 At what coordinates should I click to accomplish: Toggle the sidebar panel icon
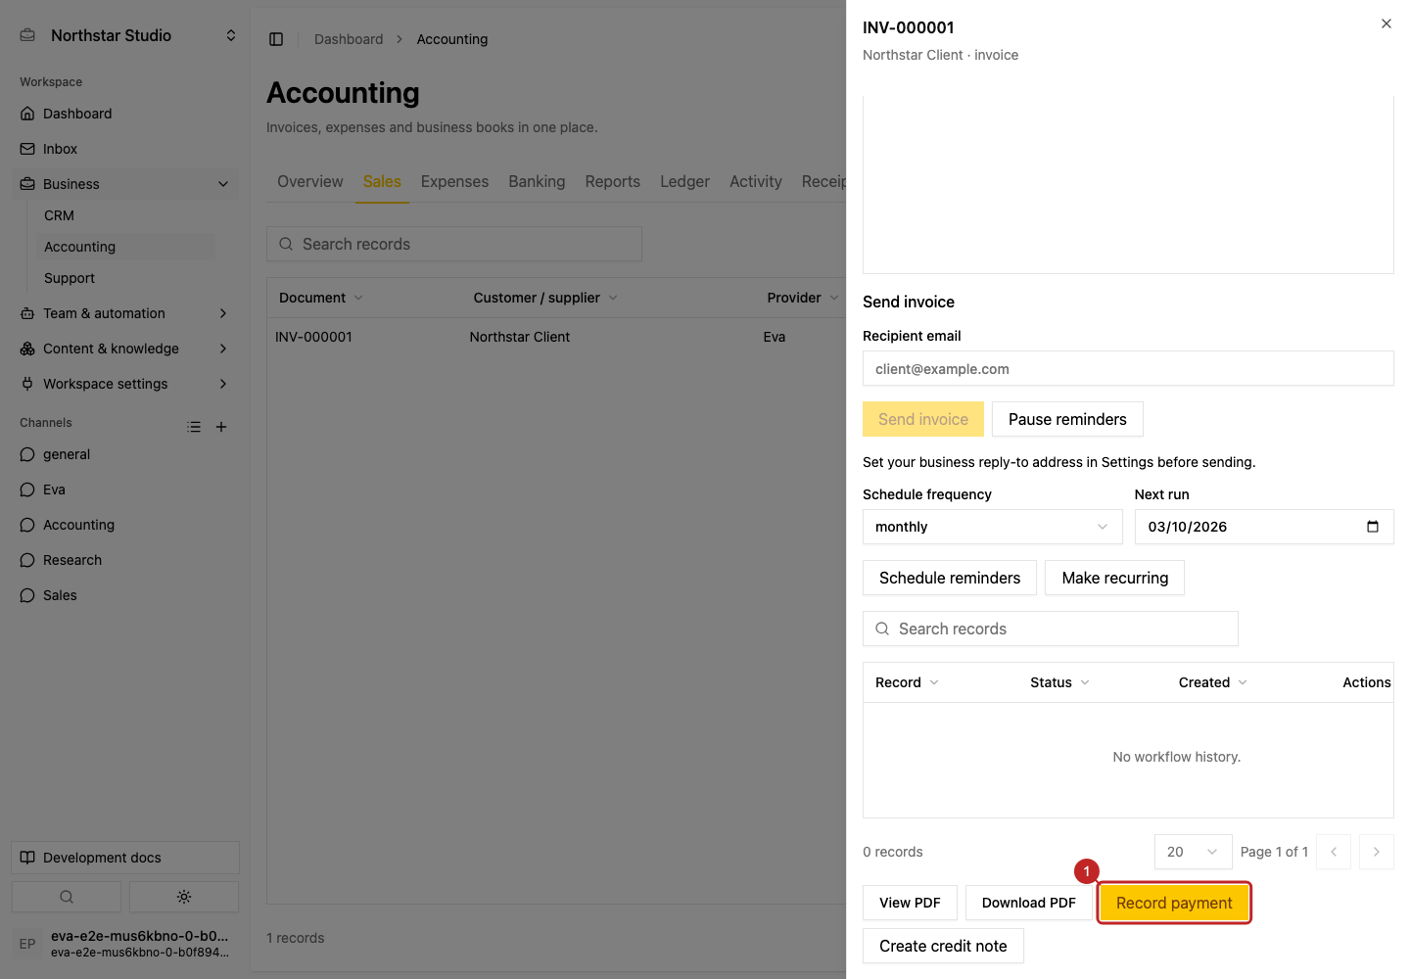[x=276, y=39]
